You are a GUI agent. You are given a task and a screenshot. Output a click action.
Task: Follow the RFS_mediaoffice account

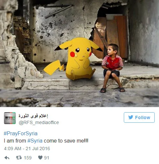pyautogui.click(x=139, y=117)
